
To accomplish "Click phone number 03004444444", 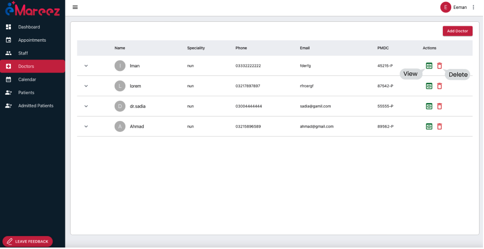I will [249, 106].
